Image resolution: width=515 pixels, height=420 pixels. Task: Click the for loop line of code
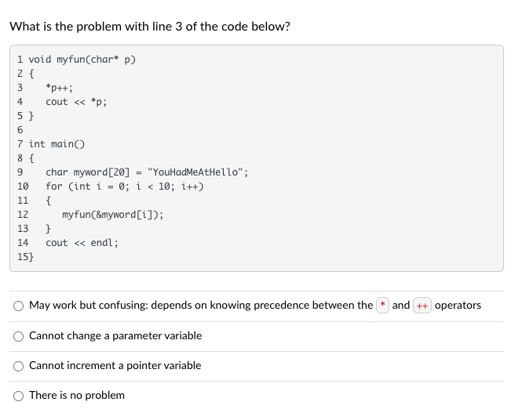click(x=125, y=186)
